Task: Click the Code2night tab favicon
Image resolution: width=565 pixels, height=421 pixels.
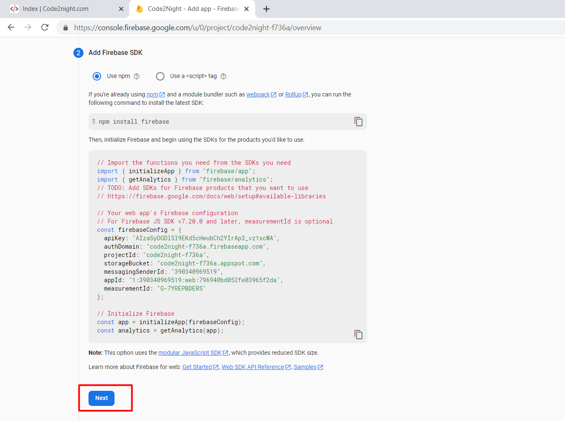Action: (x=14, y=9)
